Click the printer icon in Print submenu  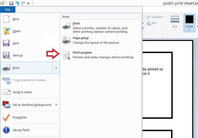click(66, 26)
